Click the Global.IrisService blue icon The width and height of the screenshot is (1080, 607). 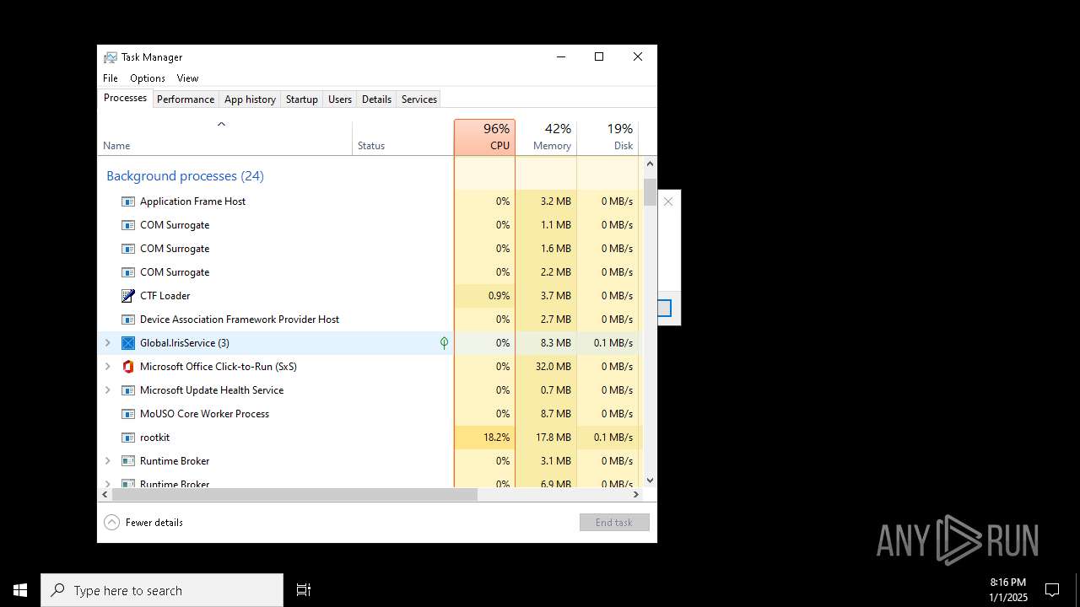click(x=128, y=343)
